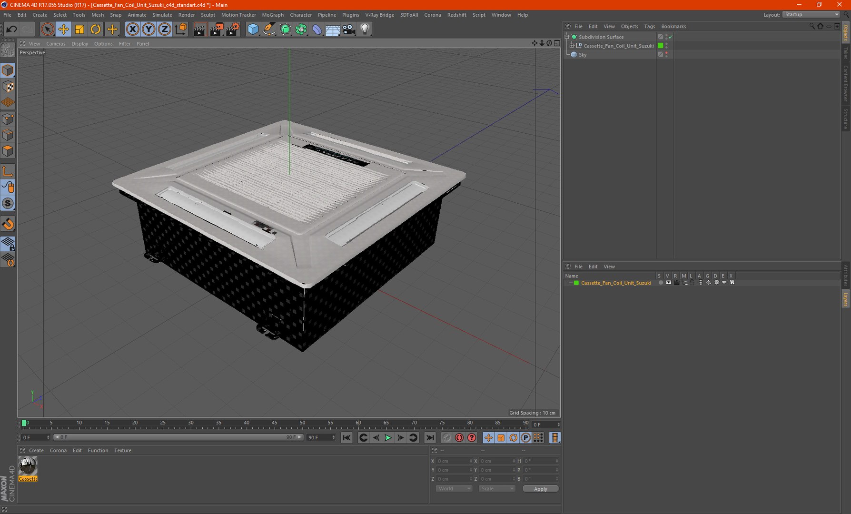Click the Light object icon

point(365,30)
